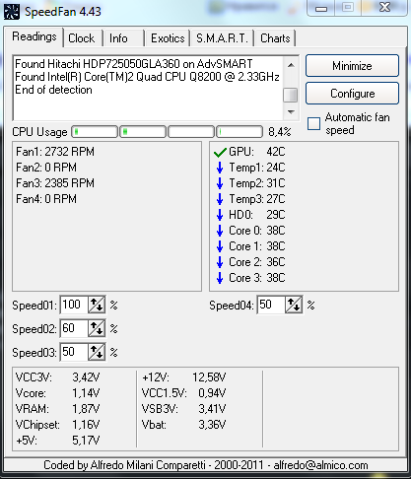411x479 pixels.
Task: Click the VCC3V 3,42V voltage reading
Action: point(57,377)
